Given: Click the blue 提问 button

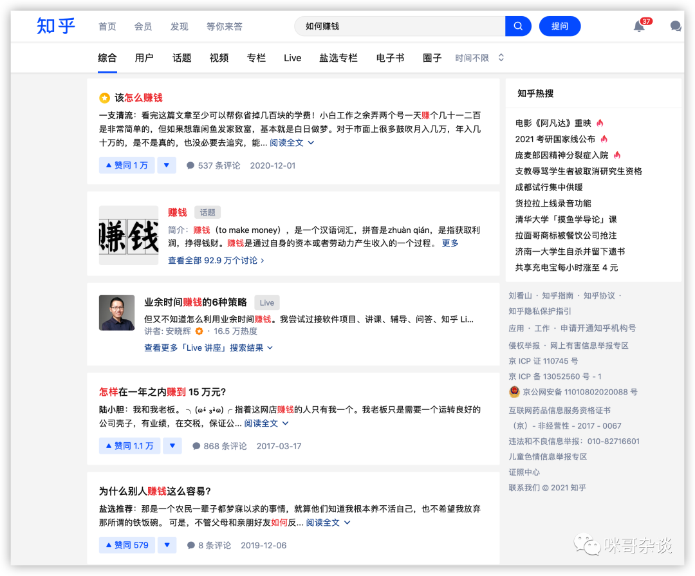Looking at the screenshot, I should tap(560, 26).
